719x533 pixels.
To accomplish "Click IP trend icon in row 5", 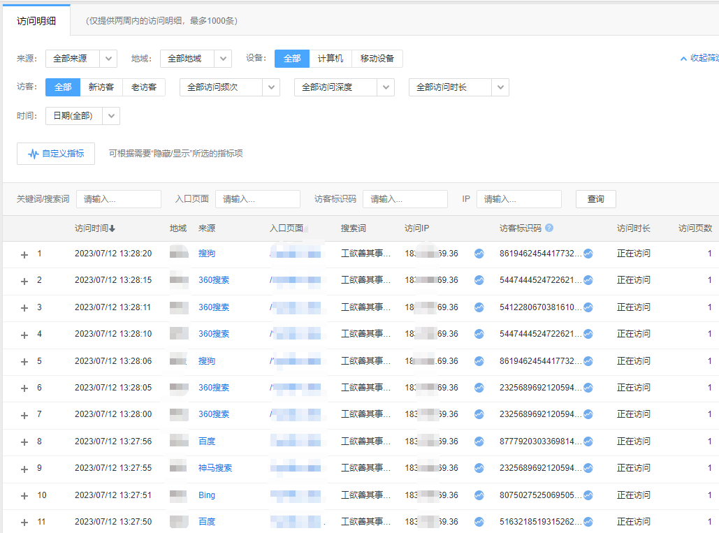I will pos(479,361).
